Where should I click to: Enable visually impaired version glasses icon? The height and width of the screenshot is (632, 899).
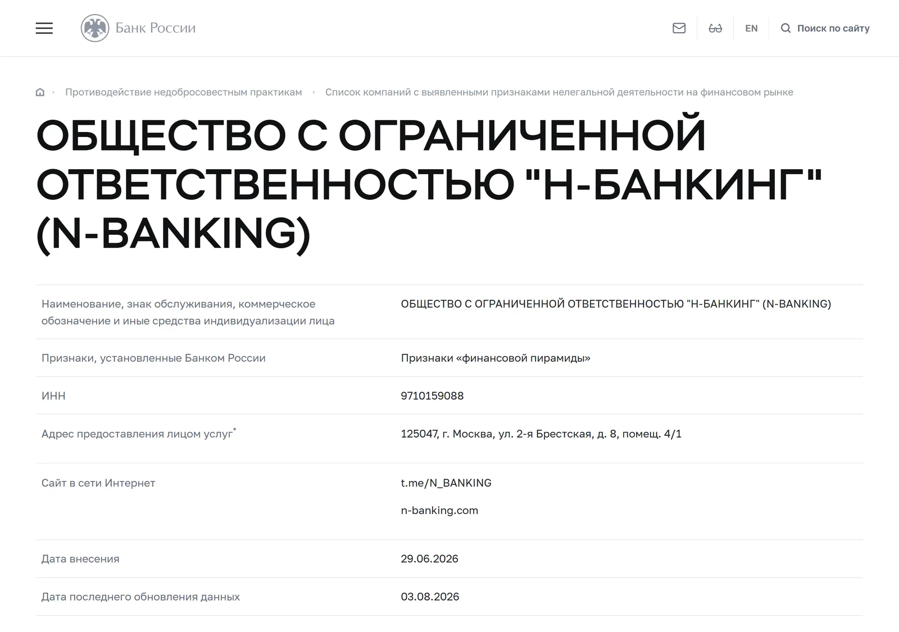coord(715,28)
